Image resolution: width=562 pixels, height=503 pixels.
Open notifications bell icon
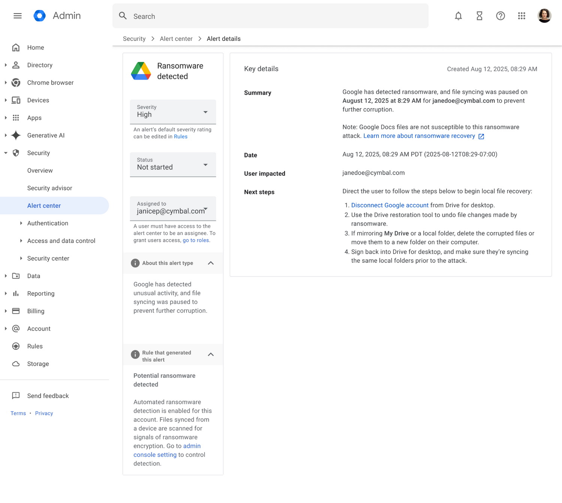point(458,16)
